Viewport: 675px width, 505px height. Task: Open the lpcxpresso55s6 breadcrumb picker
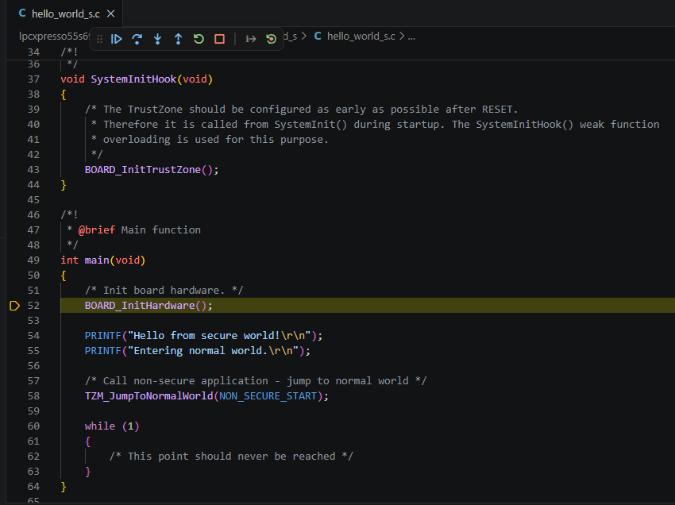[52, 36]
